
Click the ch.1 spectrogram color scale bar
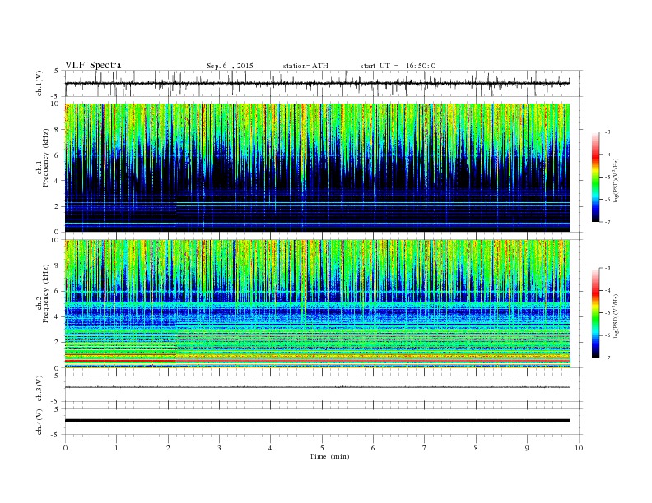[596, 178]
